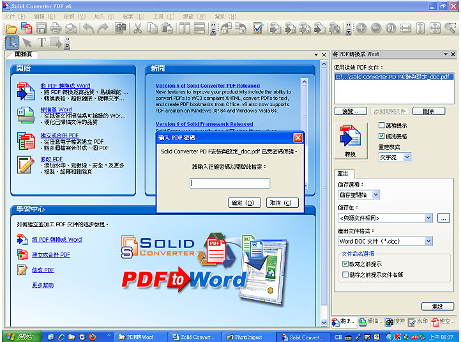Viewport: 461px width, 342px height.
Task: Close the 輸入 PDF 密碼 dialog
Action: (x=298, y=137)
